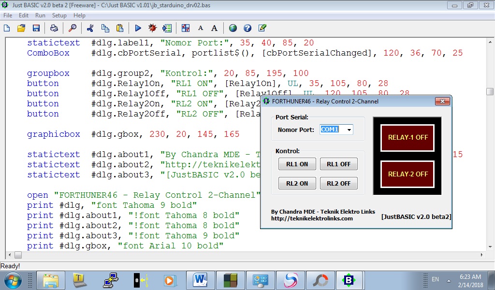Click the graphicbox code line
Viewport: 495px width, 290px height.
click(133, 134)
